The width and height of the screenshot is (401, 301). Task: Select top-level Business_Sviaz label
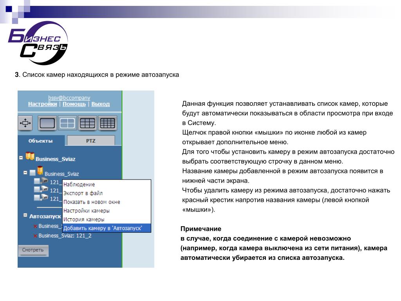(56, 159)
